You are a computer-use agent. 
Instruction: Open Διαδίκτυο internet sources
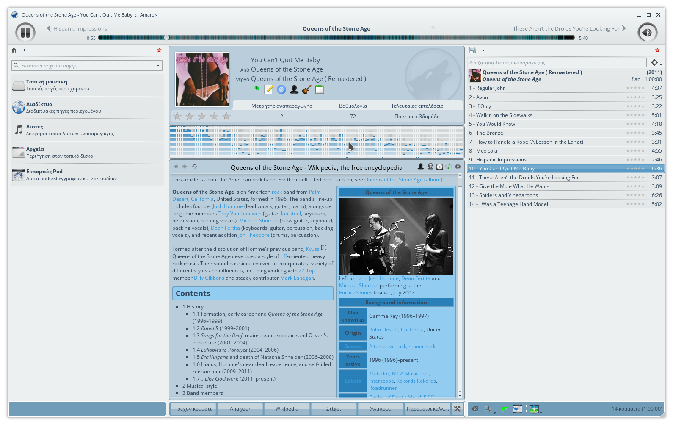pos(87,108)
